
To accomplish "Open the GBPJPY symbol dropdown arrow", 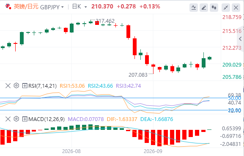I will pos(63,7).
